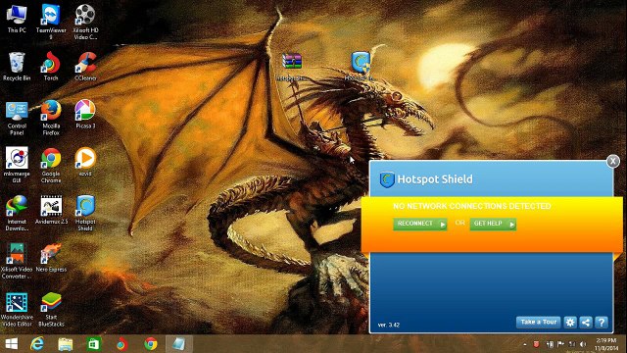Select the mkvmerge GUI desktop shortcut
Image resolution: width=627 pixels, height=353 pixels.
(x=17, y=166)
